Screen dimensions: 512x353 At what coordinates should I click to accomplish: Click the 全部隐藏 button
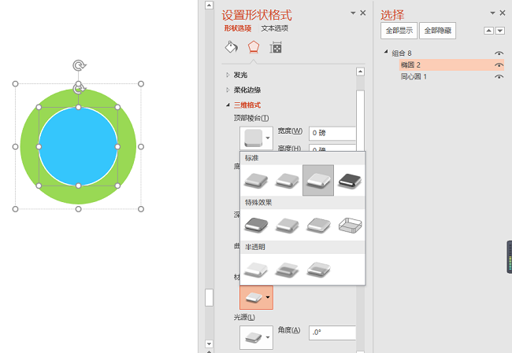click(437, 31)
